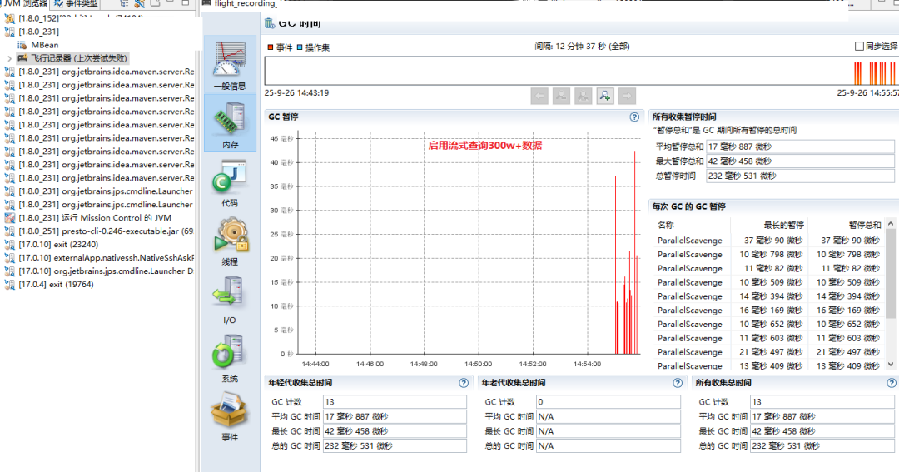Screen dimensions: 899x472
Task: Sort GC table by 暂停总和 column
Action: click(847, 225)
